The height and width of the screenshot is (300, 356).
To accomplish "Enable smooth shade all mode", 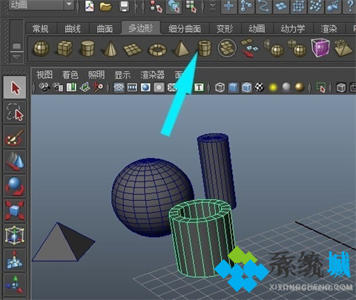I will tap(233, 87).
